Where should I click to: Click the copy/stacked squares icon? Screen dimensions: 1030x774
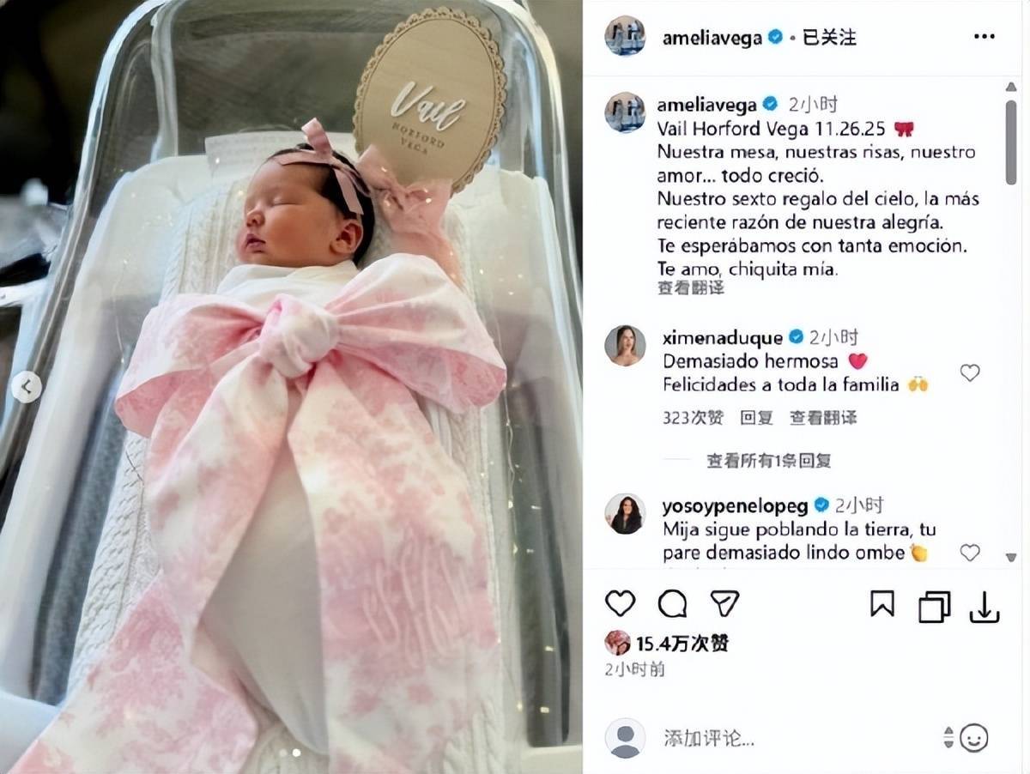click(x=934, y=606)
